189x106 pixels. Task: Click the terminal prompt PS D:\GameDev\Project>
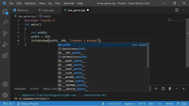(x=32, y=99)
